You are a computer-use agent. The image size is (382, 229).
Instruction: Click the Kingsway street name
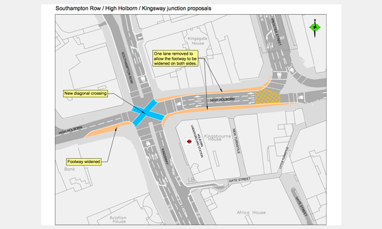click(165, 156)
